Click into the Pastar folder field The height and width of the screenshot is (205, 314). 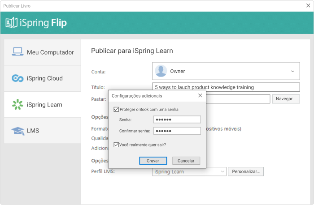(238, 99)
